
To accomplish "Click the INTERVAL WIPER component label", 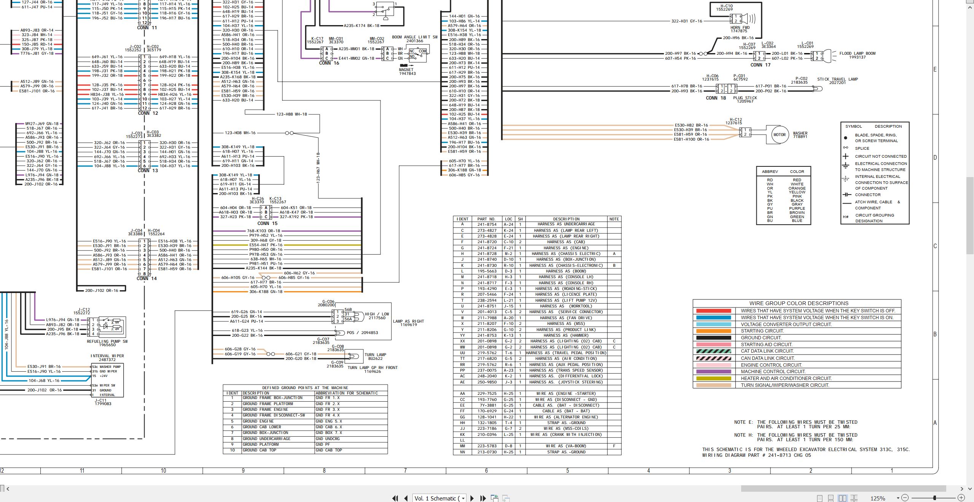I will [107, 356].
